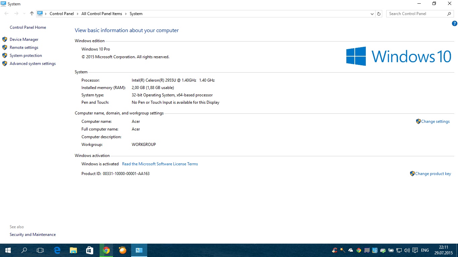Click the RAM value 2,00 GB (1,88 GB usable)

coord(153,88)
